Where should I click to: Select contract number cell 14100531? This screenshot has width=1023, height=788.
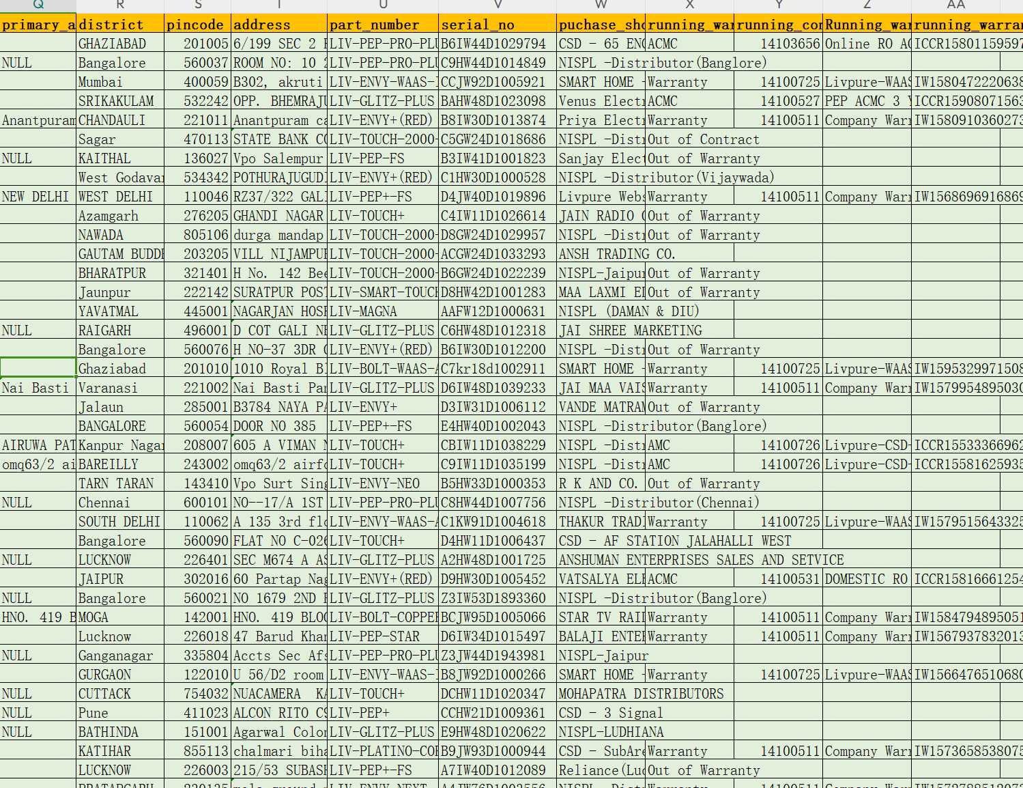779,579
